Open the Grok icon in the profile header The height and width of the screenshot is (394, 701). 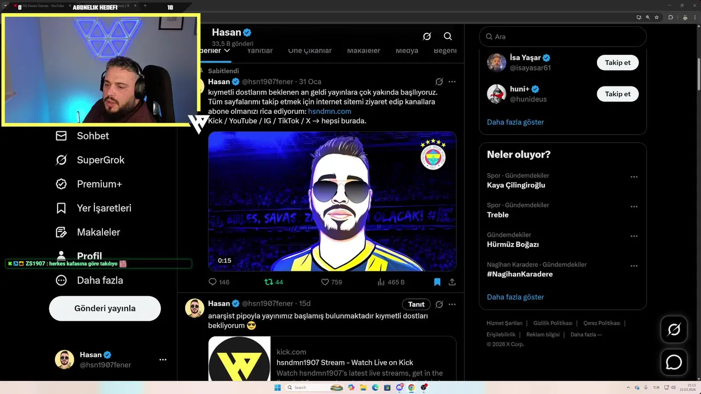coord(427,37)
